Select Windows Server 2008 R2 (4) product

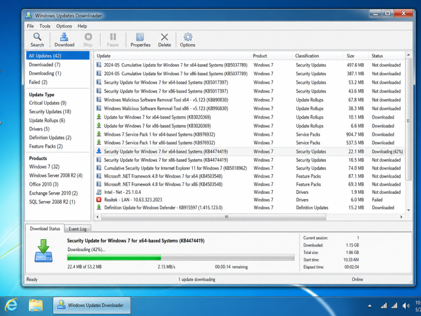pyautogui.click(x=56, y=175)
